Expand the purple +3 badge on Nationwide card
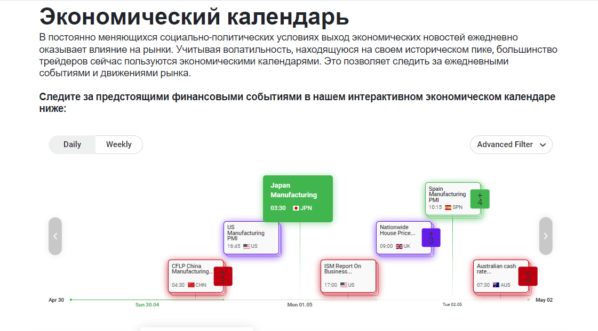Viewport: 598px width, 331px height. coord(431,238)
